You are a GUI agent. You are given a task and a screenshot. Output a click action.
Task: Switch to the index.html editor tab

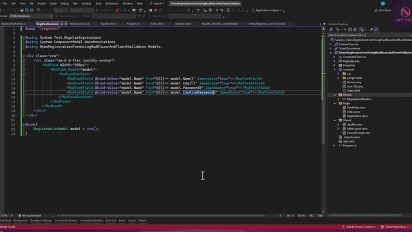coord(157,24)
